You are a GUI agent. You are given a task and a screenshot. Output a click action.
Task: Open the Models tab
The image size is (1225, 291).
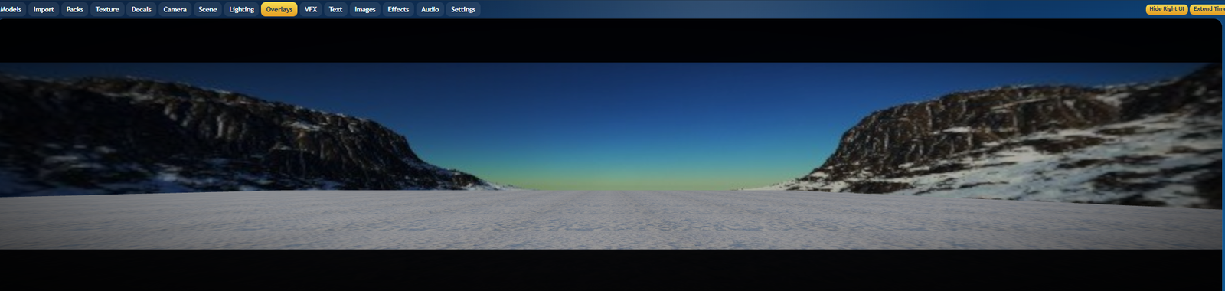point(11,9)
